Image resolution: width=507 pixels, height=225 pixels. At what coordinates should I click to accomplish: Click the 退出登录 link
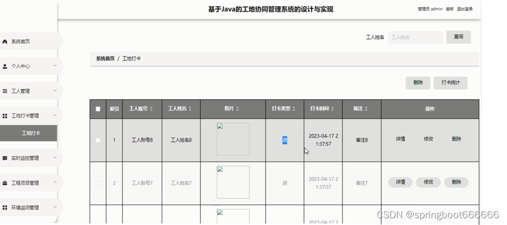(464, 9)
